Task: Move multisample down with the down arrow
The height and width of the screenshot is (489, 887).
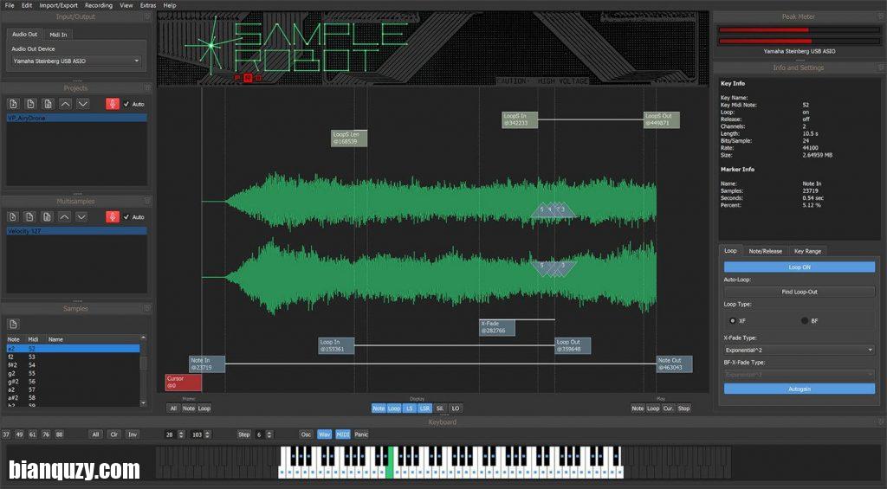Action: pos(82,217)
